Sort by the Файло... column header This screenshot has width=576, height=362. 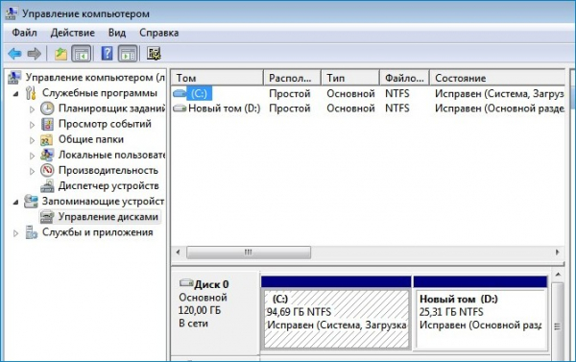pos(404,78)
